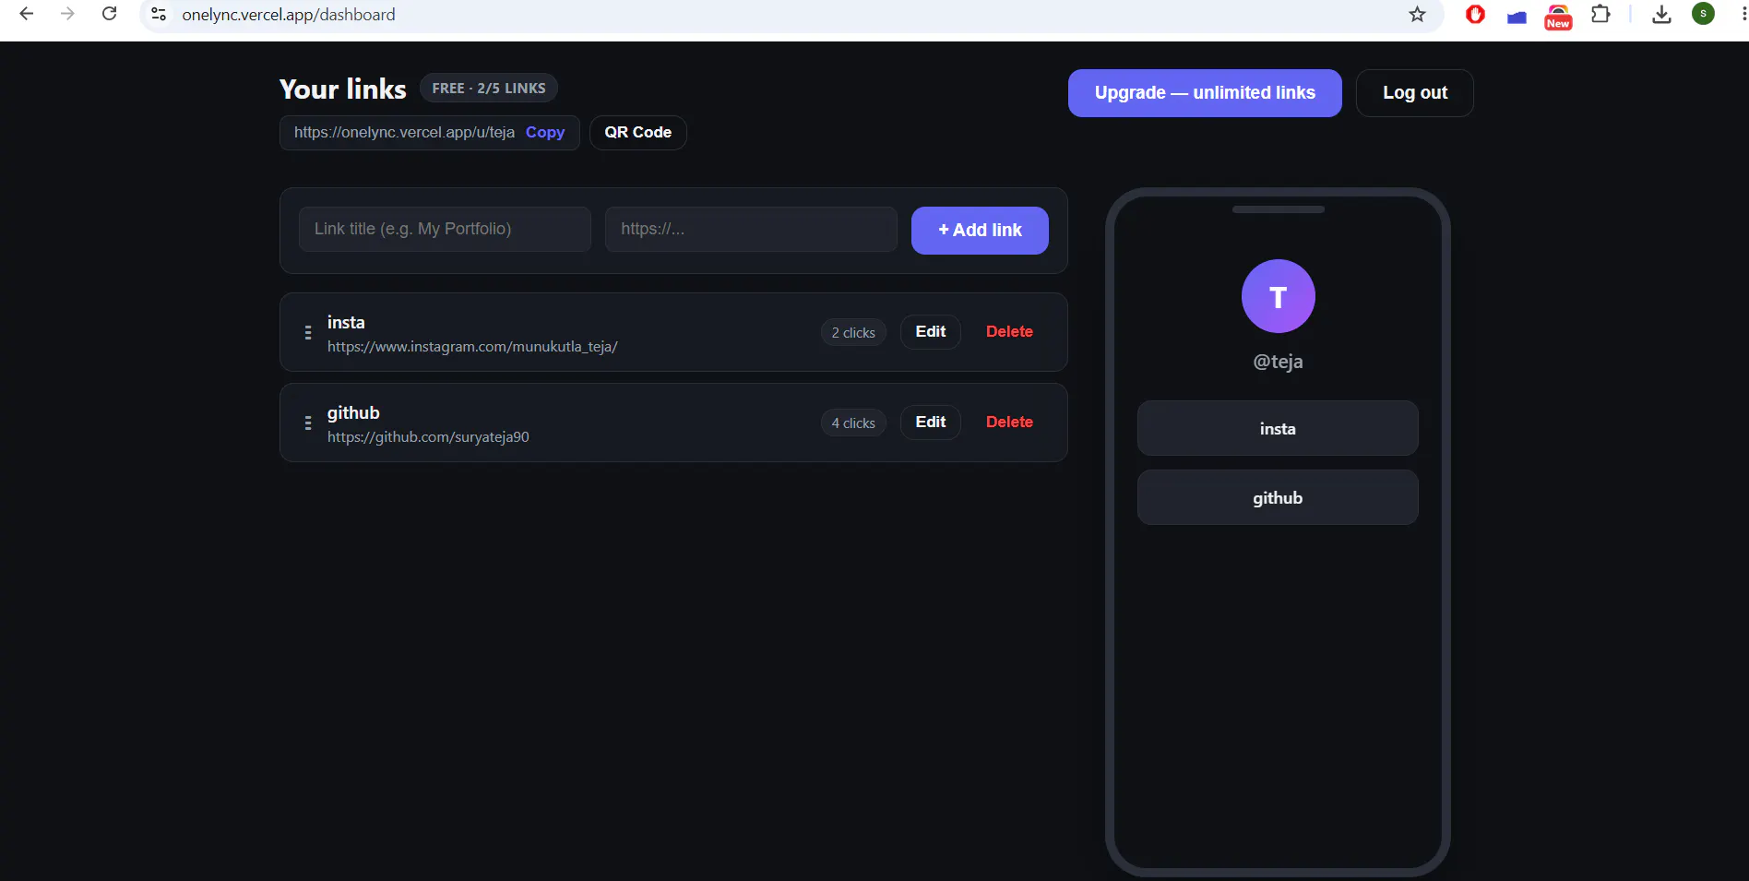
Task: Open site information icon in address bar
Action: click(x=159, y=14)
